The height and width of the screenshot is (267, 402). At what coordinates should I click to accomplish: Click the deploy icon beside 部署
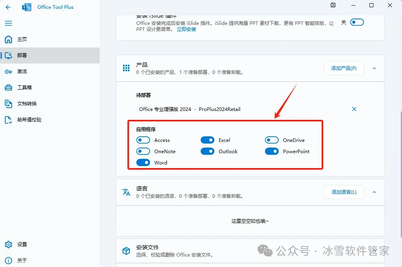coord(8,55)
